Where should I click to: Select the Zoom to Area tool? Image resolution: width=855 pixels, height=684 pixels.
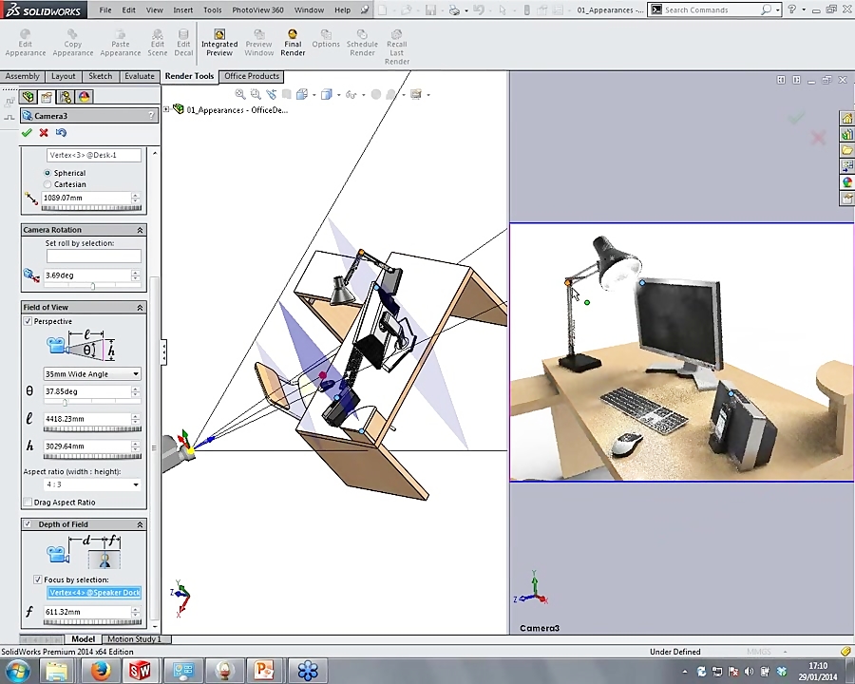click(256, 94)
